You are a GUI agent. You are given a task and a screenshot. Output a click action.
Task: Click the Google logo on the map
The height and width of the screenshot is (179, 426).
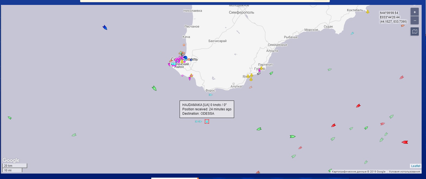click(11, 160)
